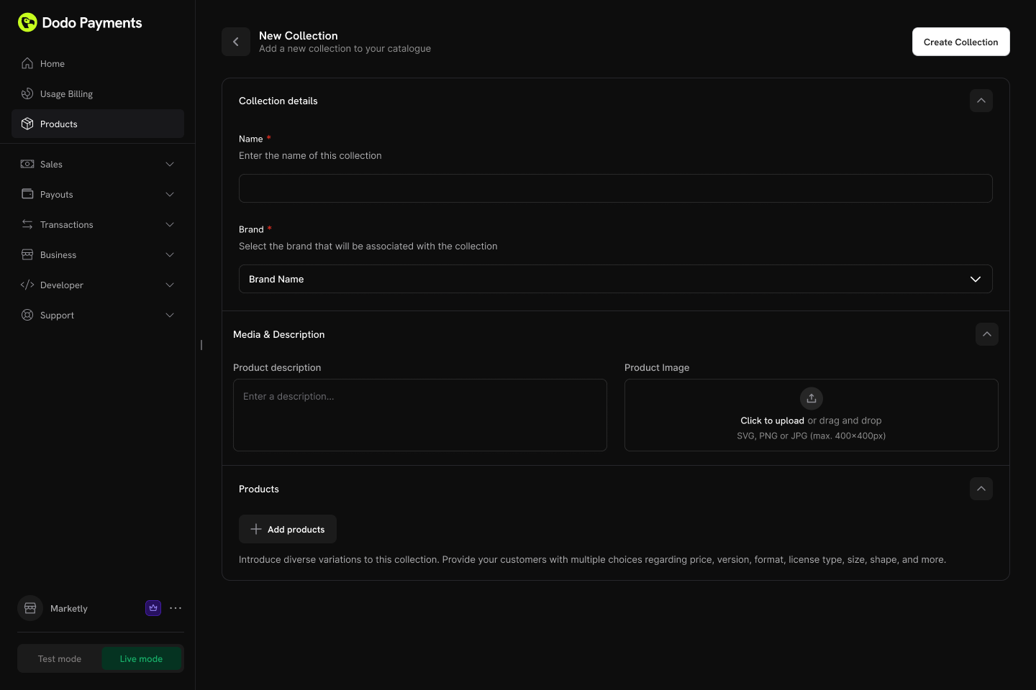
Task: Click the Add products button
Action: click(288, 529)
